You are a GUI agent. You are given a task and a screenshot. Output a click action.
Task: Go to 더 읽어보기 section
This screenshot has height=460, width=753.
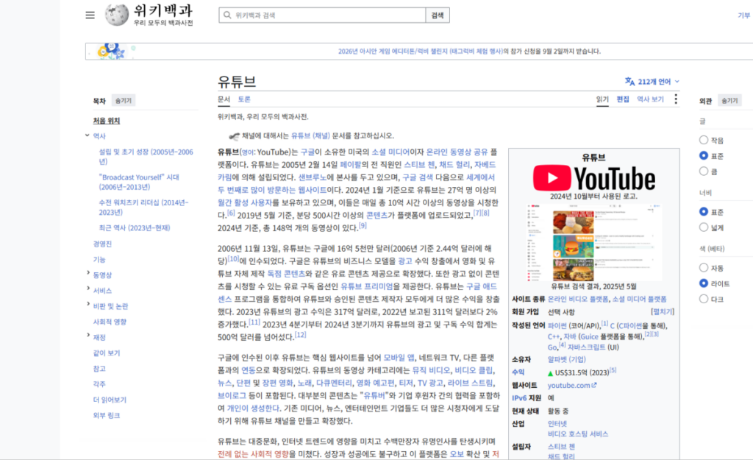(x=110, y=400)
